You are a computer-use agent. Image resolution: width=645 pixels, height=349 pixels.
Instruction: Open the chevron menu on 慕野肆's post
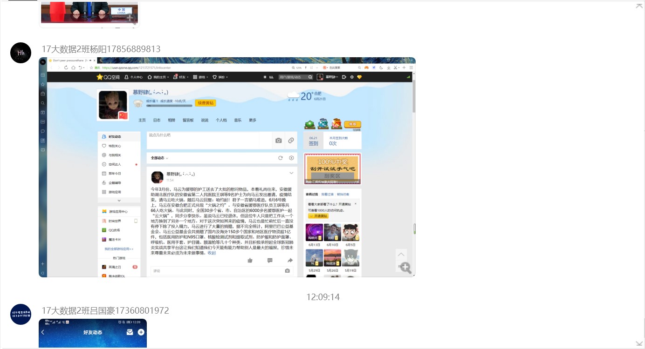pos(291,173)
